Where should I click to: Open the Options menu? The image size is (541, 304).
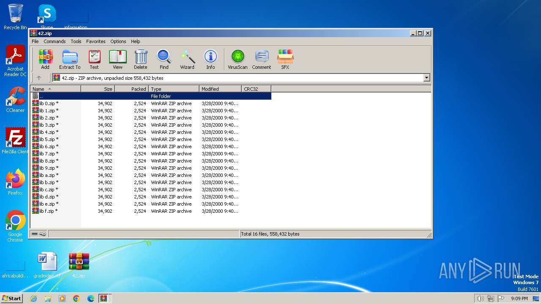(x=118, y=41)
